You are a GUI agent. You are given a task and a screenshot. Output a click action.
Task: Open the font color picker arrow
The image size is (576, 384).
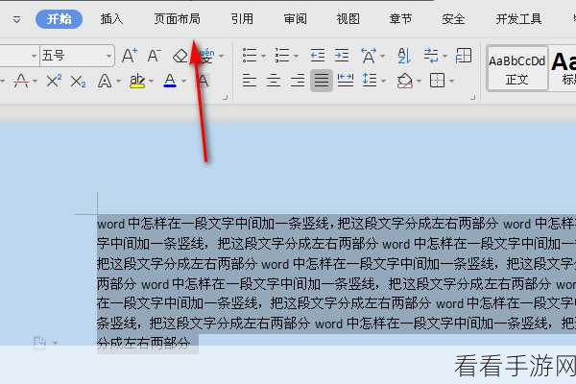tap(183, 81)
